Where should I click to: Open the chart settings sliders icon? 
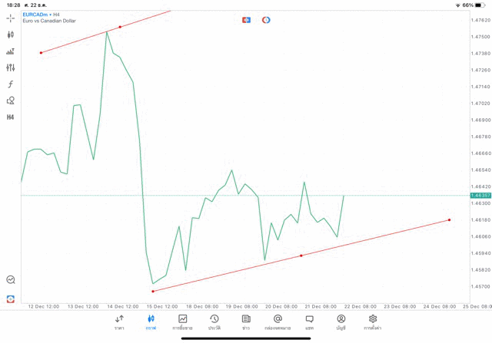click(x=11, y=68)
